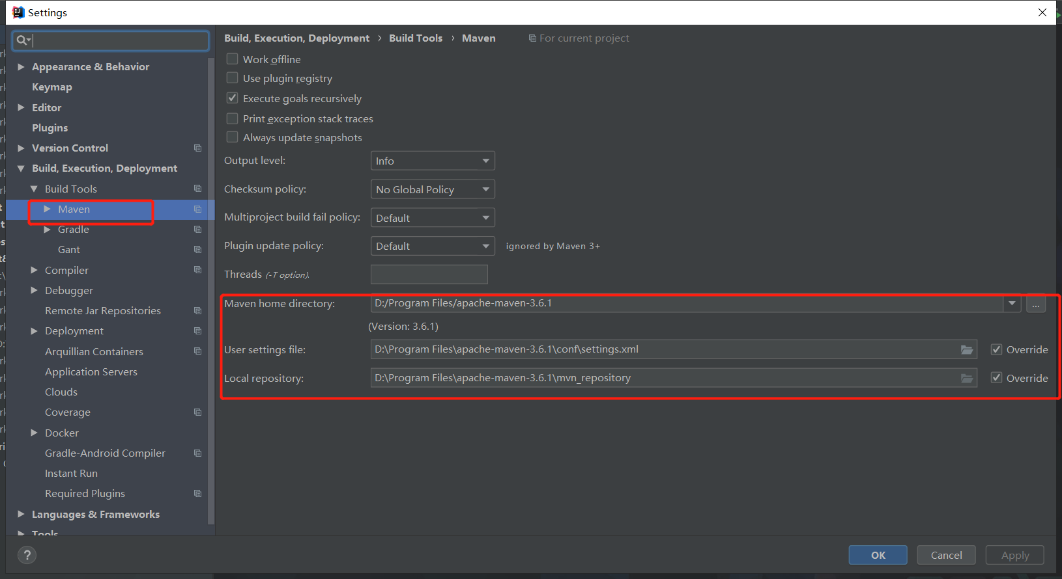Viewport: 1062px width, 579px height.
Task: Enable Always update snapshots checkbox
Action: pos(232,137)
